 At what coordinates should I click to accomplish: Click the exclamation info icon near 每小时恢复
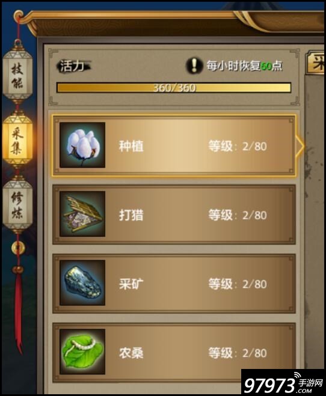click(x=194, y=65)
